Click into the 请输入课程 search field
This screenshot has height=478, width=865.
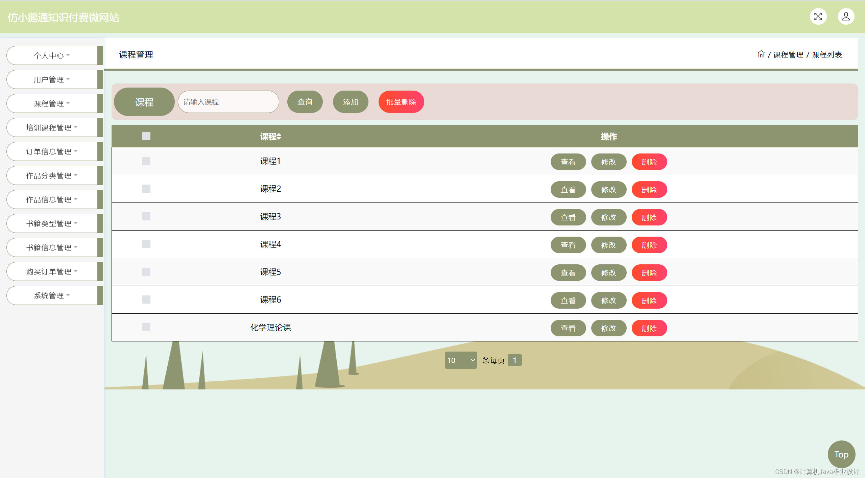coord(228,102)
